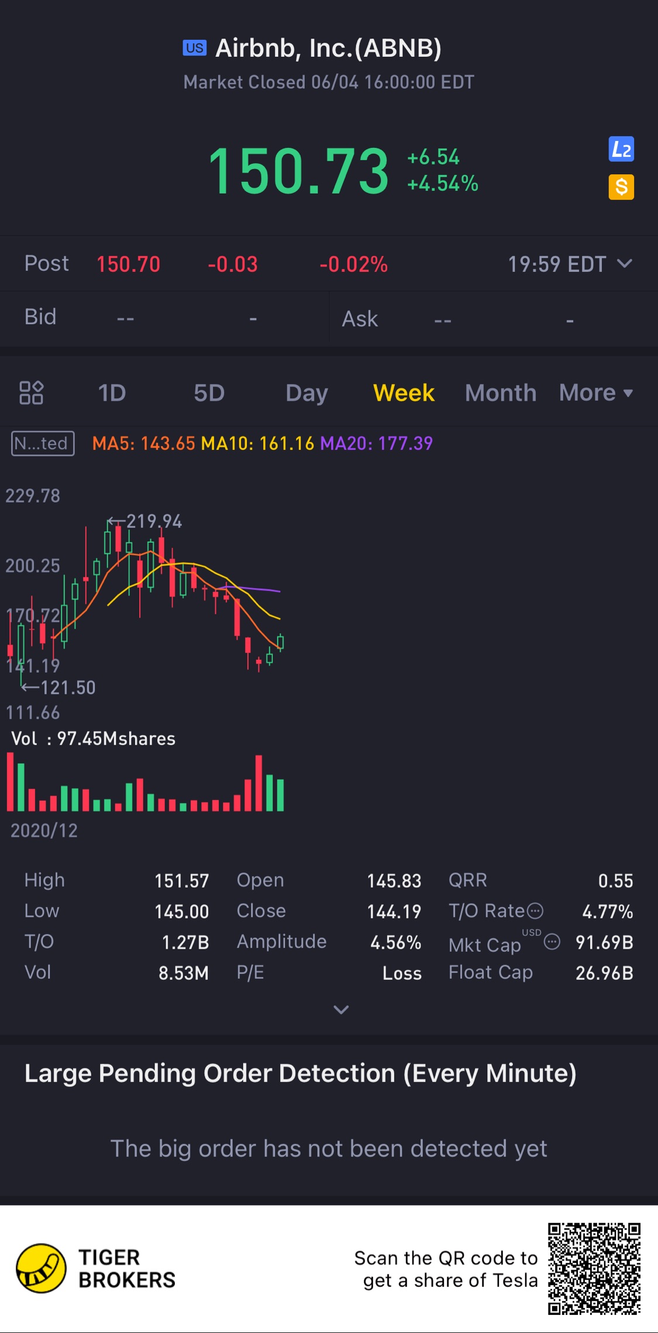This screenshot has width=658, height=1333.
Task: Open the More timeframe dropdown
Action: 596,392
